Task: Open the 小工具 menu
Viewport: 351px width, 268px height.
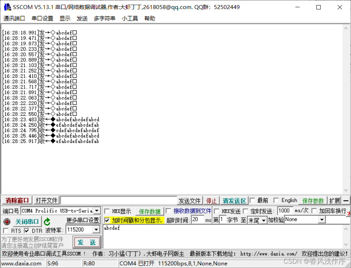Action: pyautogui.click(x=130, y=18)
